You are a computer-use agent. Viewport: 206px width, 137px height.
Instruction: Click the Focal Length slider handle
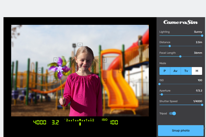pos(180,56)
